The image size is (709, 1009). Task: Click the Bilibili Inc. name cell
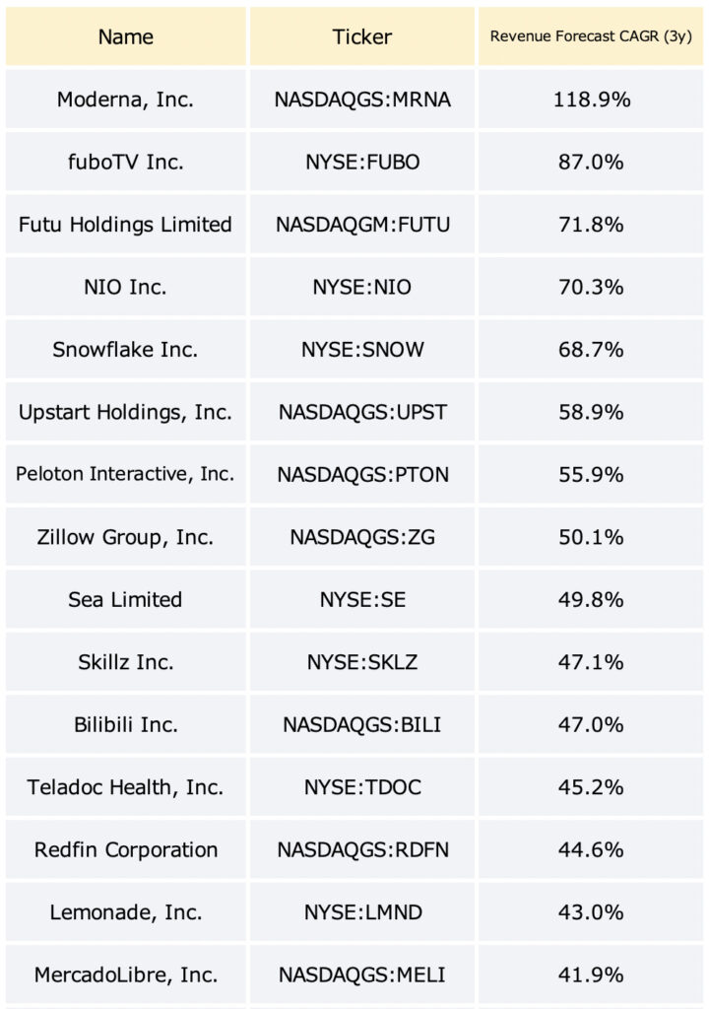(x=126, y=724)
